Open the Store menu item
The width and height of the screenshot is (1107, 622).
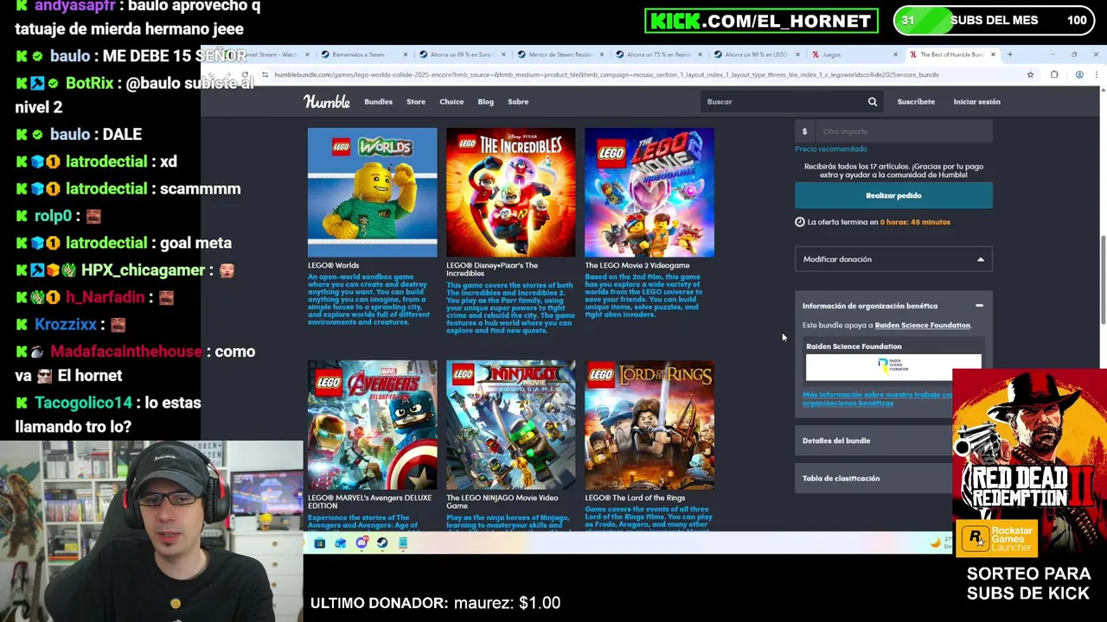416,102
